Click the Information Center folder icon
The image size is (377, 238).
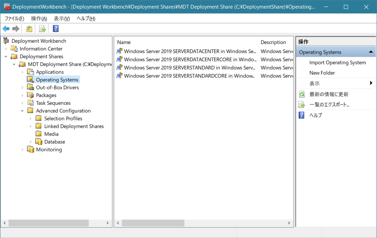point(14,49)
